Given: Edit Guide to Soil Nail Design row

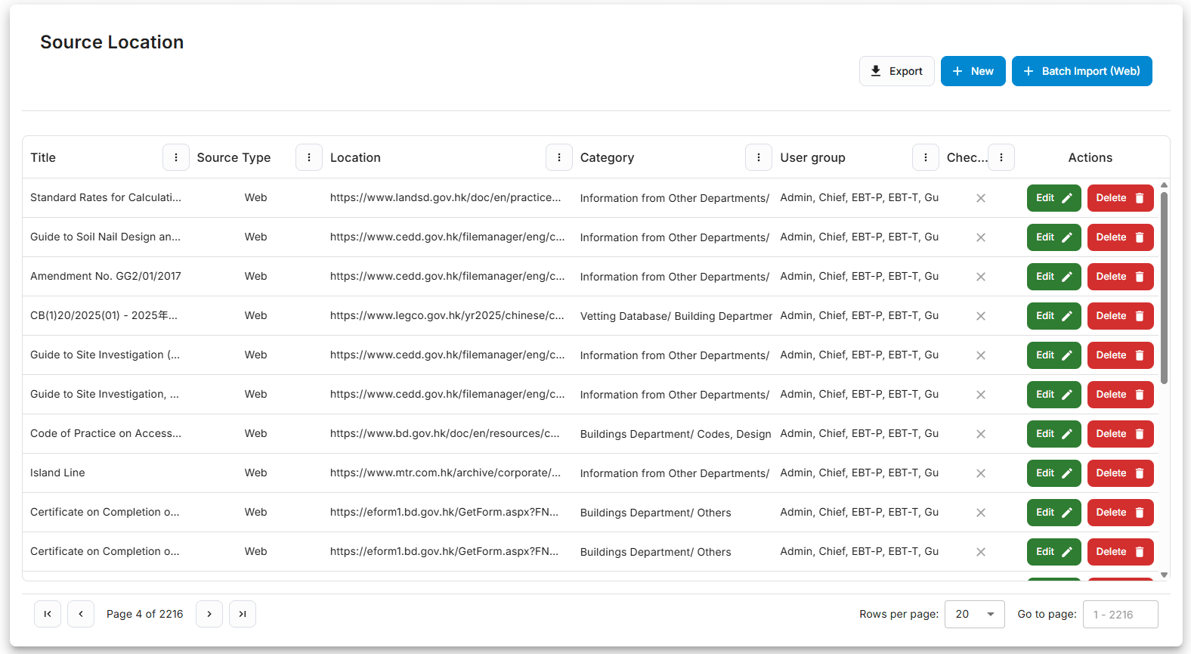Looking at the screenshot, I should [x=1054, y=237].
